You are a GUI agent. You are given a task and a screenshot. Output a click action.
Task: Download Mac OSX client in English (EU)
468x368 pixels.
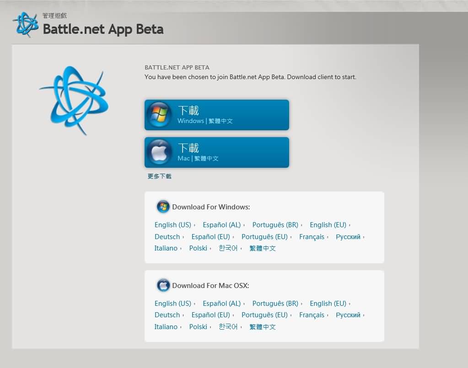[x=328, y=303]
